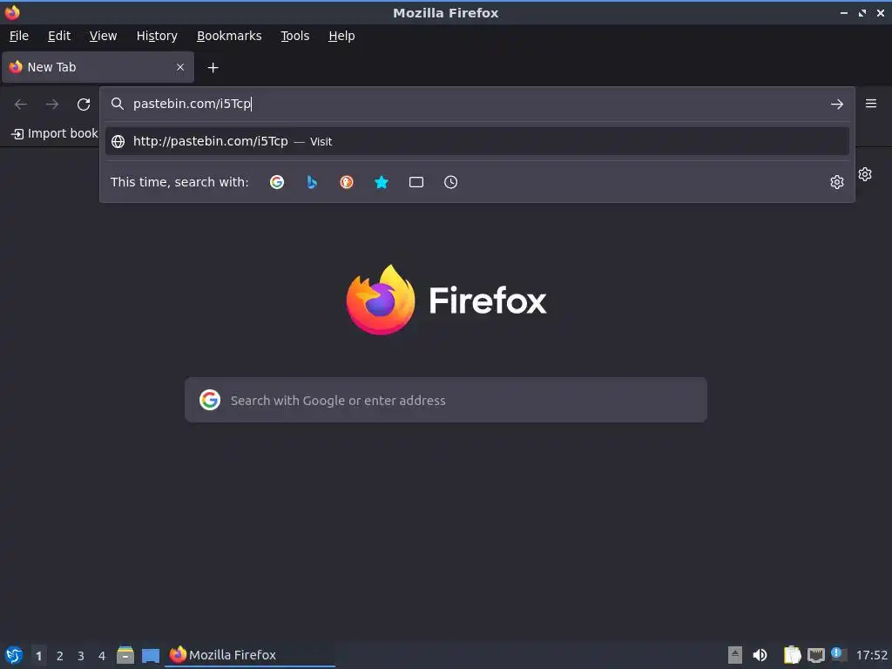
Task: Click the Go arrow in address bar
Action: point(837,105)
